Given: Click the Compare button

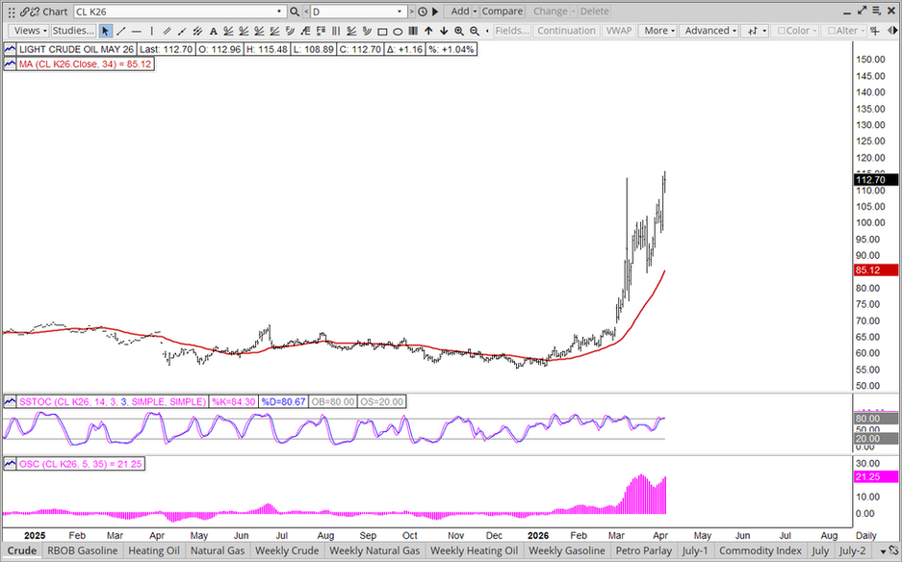Looking at the screenshot, I should point(503,12).
